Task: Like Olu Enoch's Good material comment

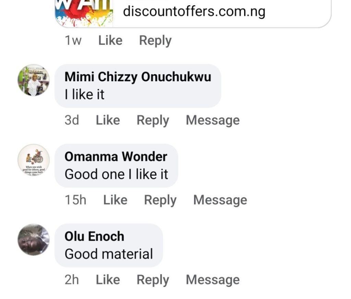Action: (x=108, y=280)
